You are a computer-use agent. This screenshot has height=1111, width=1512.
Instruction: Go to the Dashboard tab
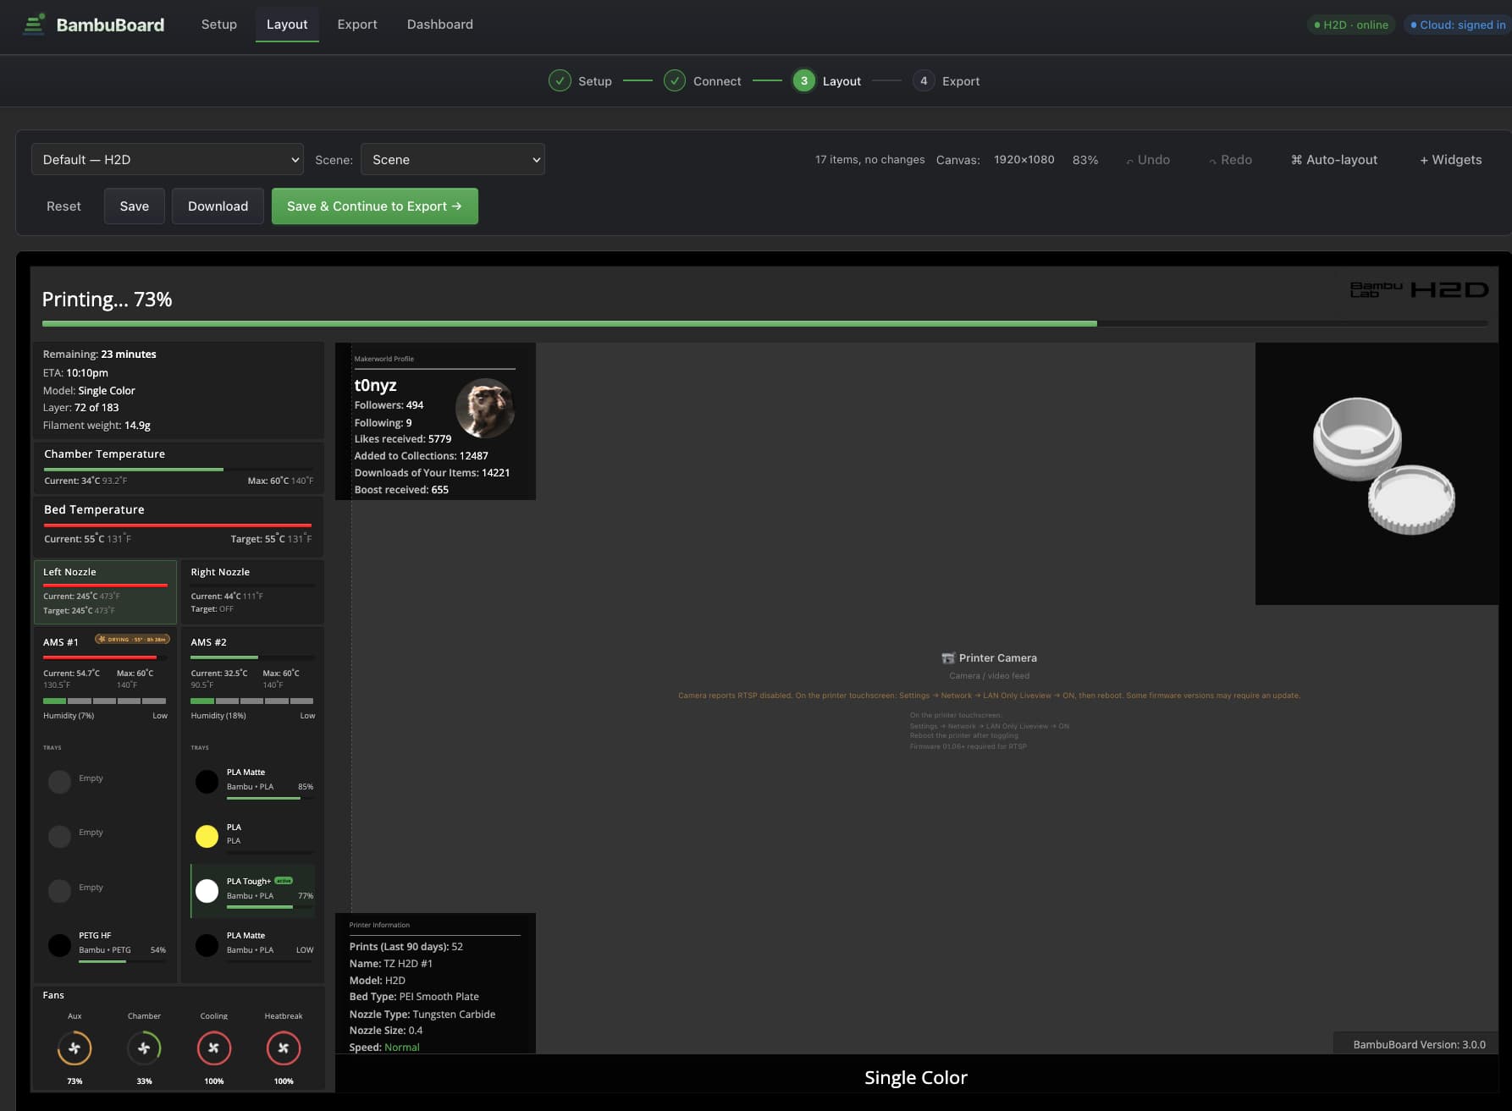click(439, 25)
